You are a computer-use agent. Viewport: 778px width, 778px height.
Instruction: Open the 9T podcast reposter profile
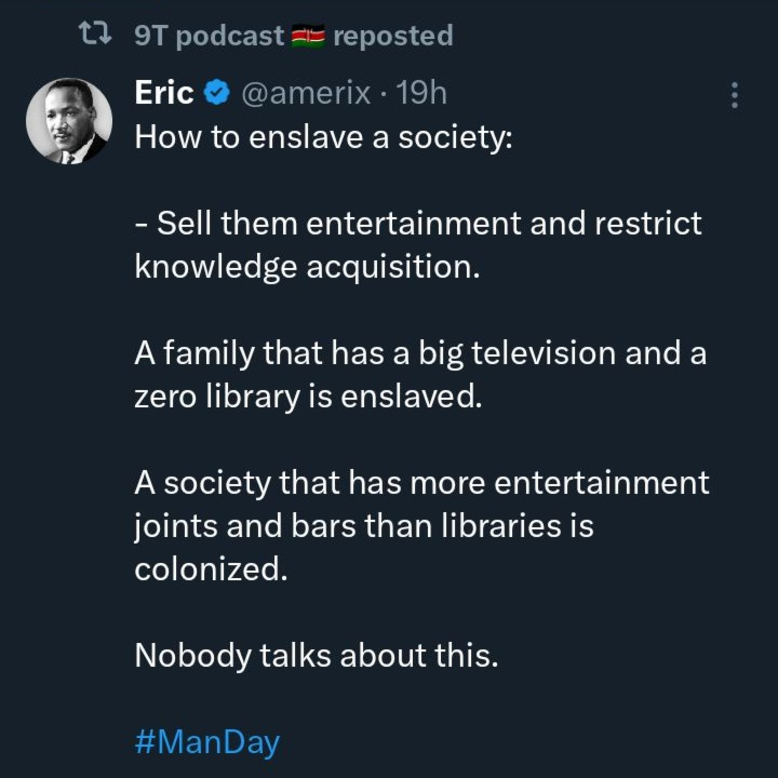[x=209, y=36]
